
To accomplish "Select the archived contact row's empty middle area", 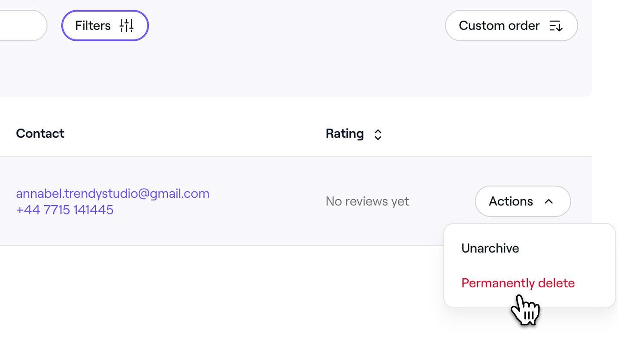I will [266, 201].
